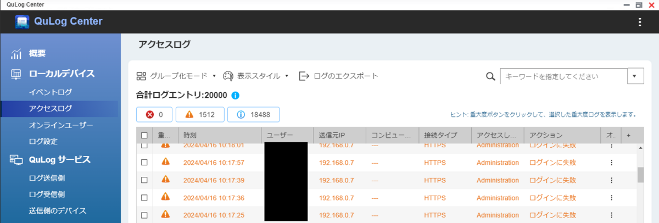Screen dimensions: 659x223
Task: Click the QuLog Center app logo icon
Action: click(22, 22)
